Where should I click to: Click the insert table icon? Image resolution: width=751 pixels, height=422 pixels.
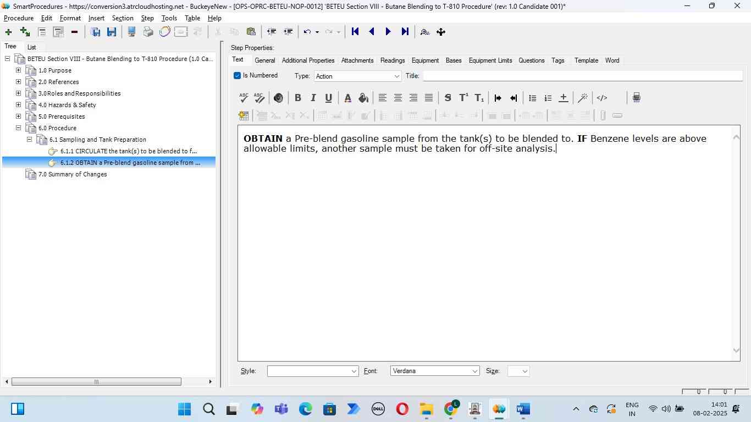tap(244, 115)
